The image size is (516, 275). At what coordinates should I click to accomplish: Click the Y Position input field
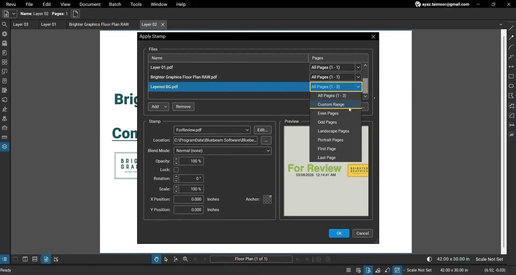pyautogui.click(x=188, y=210)
